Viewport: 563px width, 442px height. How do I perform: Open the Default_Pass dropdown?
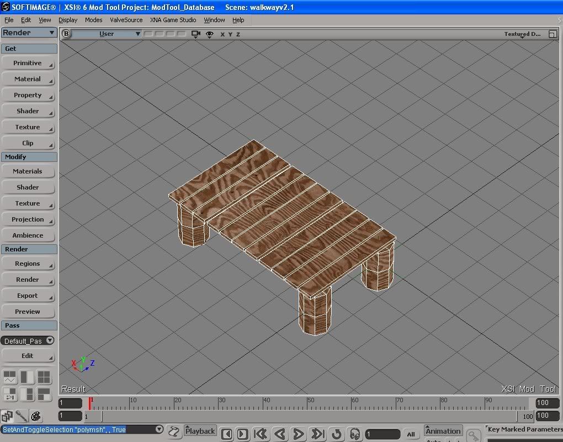tap(27, 341)
